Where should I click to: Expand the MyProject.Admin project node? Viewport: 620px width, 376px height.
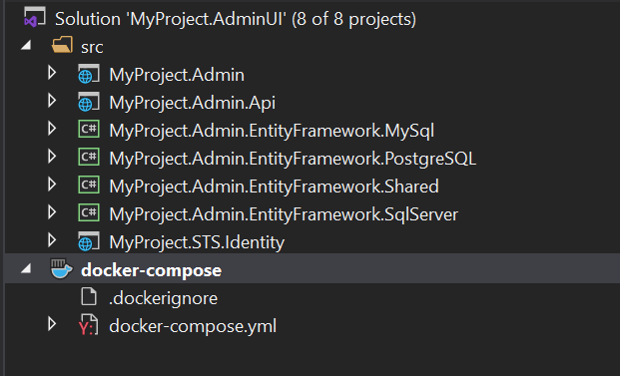pyautogui.click(x=52, y=73)
